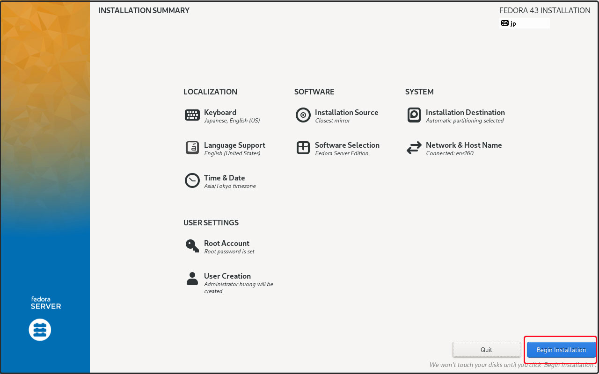599x374 pixels.
Task: Click the Installation Source disc icon
Action: [x=303, y=115]
